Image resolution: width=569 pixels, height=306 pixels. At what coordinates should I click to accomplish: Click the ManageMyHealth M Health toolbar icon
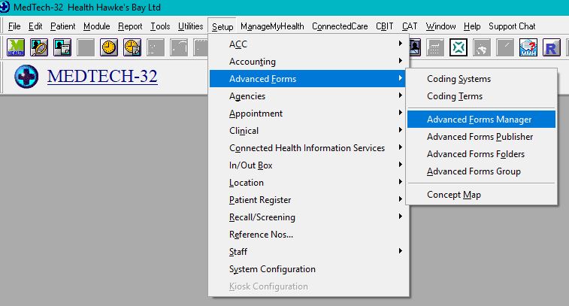point(16,47)
